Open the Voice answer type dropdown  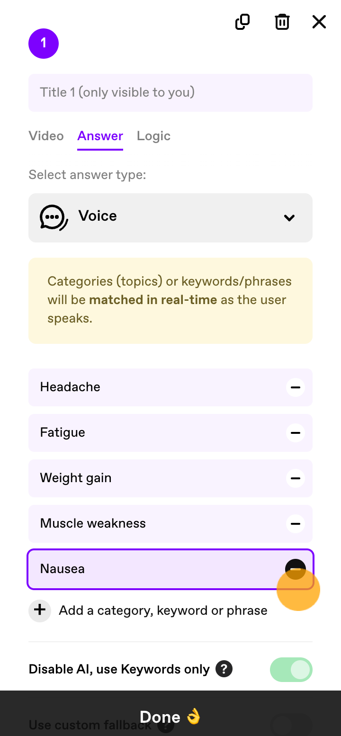170,218
